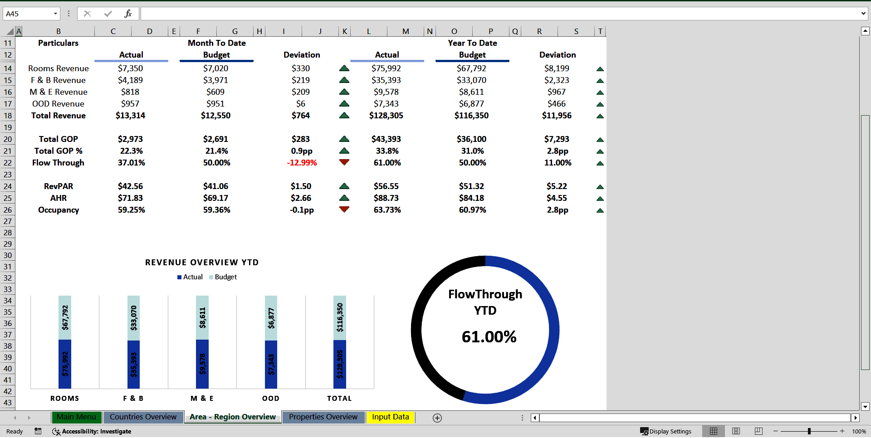
Task: Click the Select All corner triangle
Action: pos(10,31)
